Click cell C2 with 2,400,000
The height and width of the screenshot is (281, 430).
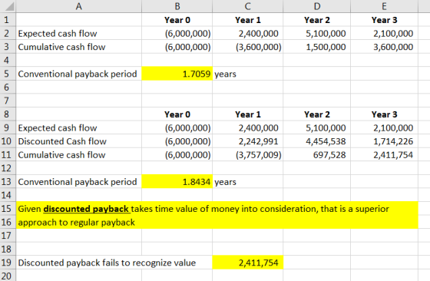[247, 34]
